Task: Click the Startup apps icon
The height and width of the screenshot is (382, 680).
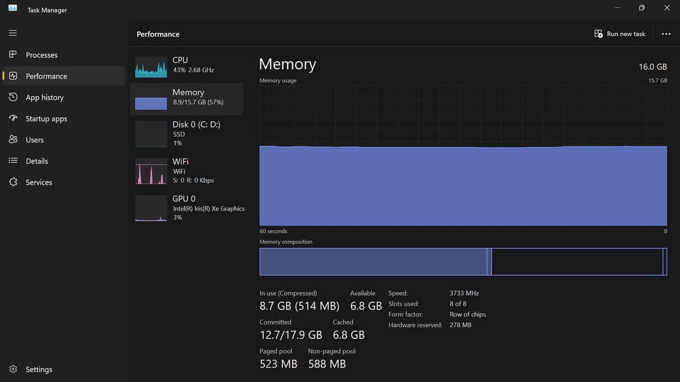Action: click(13, 118)
